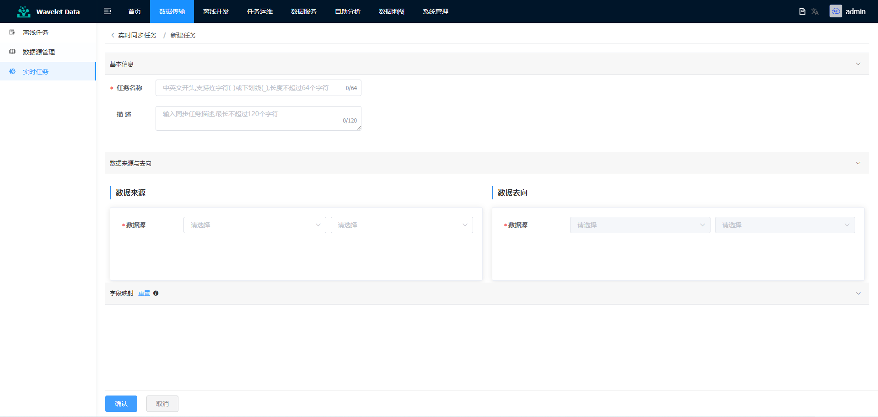Open first 数据去向 数据源 dropdown
Screen dimensions: 878x417
640,225
